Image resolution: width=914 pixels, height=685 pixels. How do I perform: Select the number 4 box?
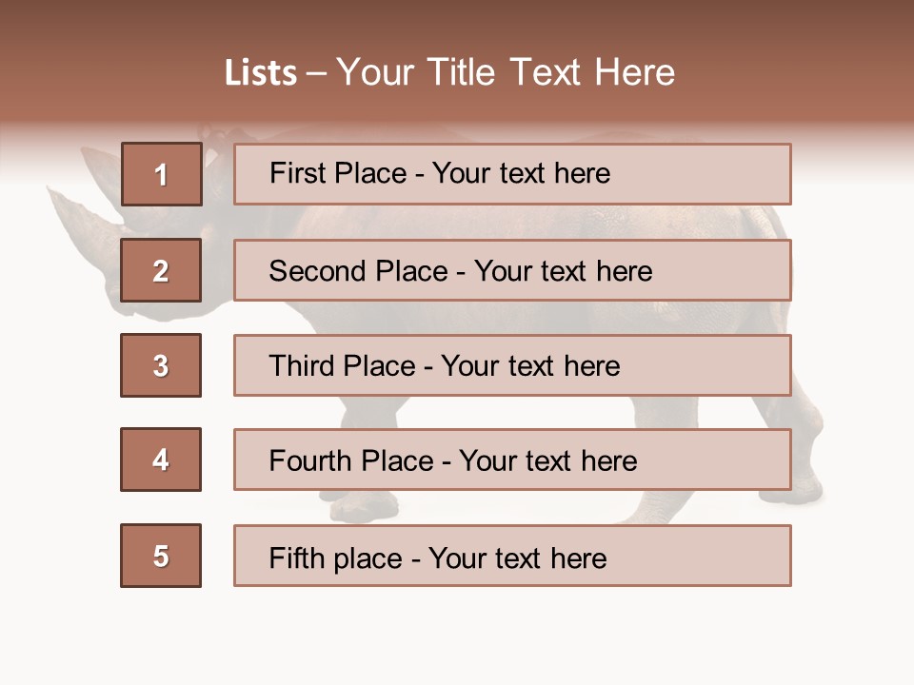[x=161, y=460]
